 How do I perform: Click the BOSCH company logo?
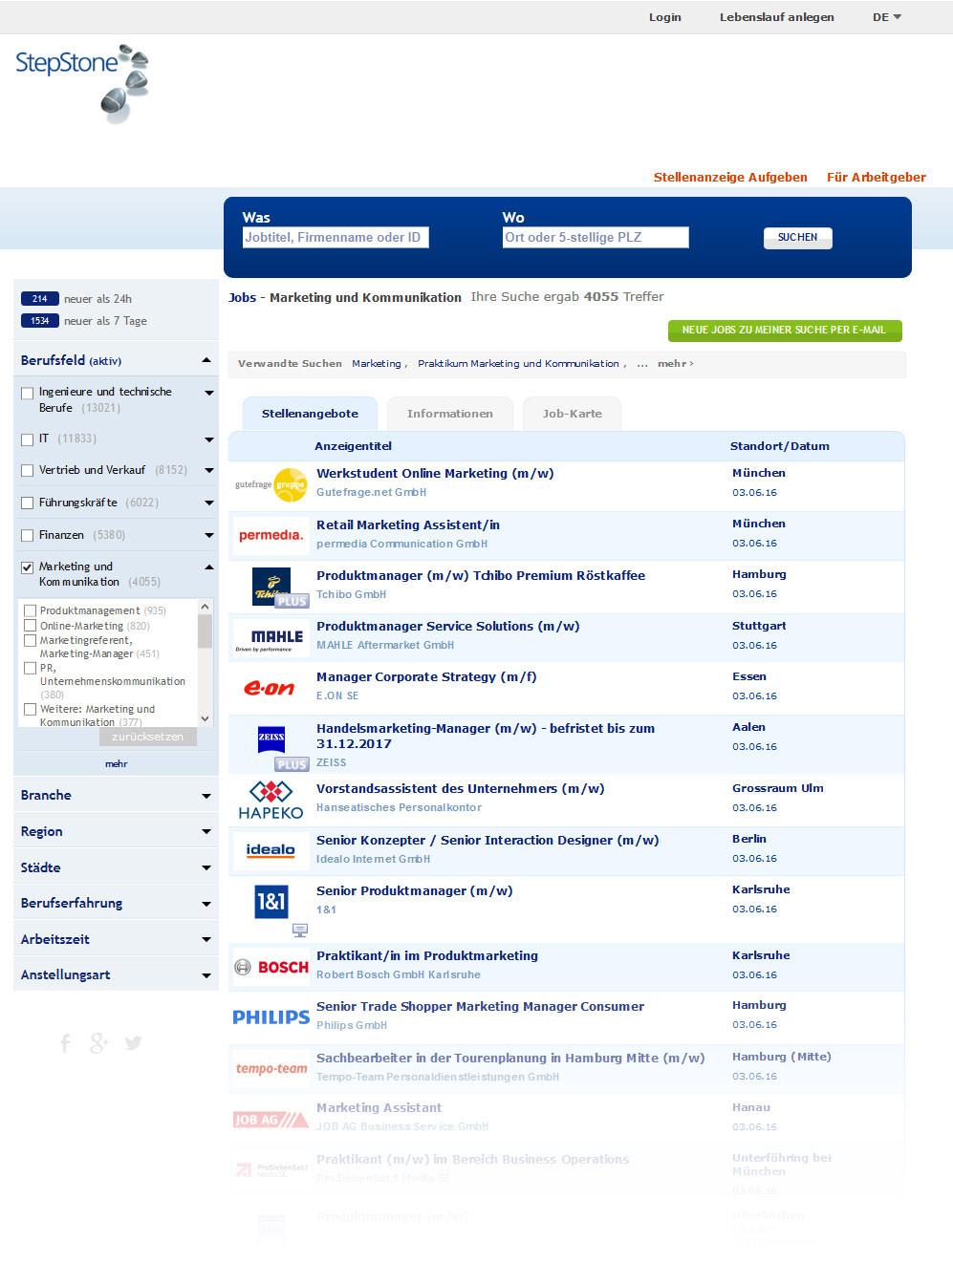271,967
